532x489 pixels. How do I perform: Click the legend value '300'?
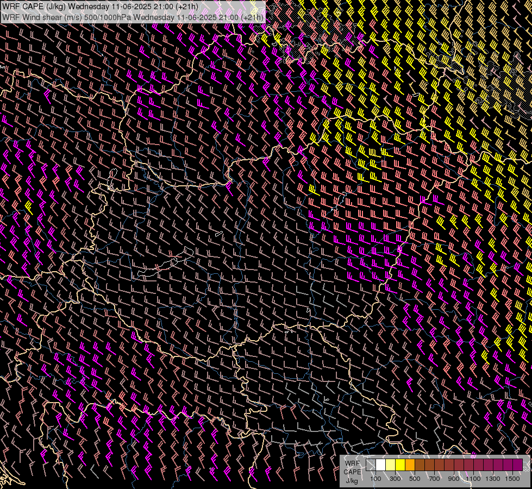click(x=395, y=479)
